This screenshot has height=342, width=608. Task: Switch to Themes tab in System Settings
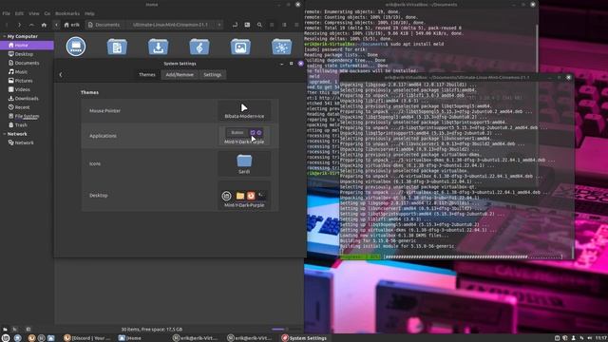click(147, 74)
